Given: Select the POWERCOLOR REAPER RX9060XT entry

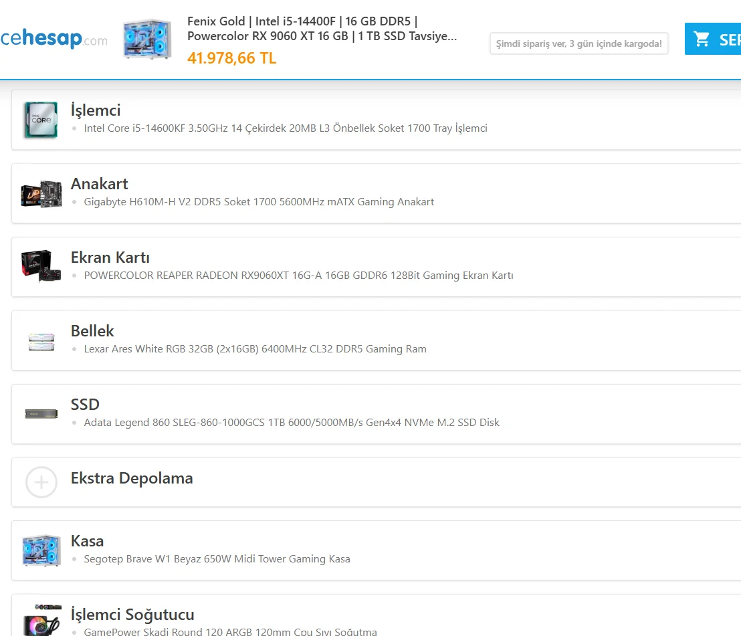Looking at the screenshot, I should (x=299, y=275).
